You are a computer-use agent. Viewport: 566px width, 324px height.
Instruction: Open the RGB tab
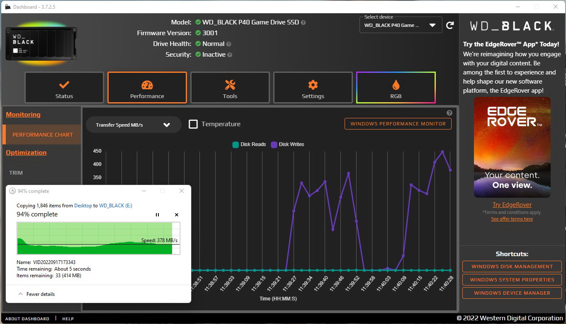point(396,88)
